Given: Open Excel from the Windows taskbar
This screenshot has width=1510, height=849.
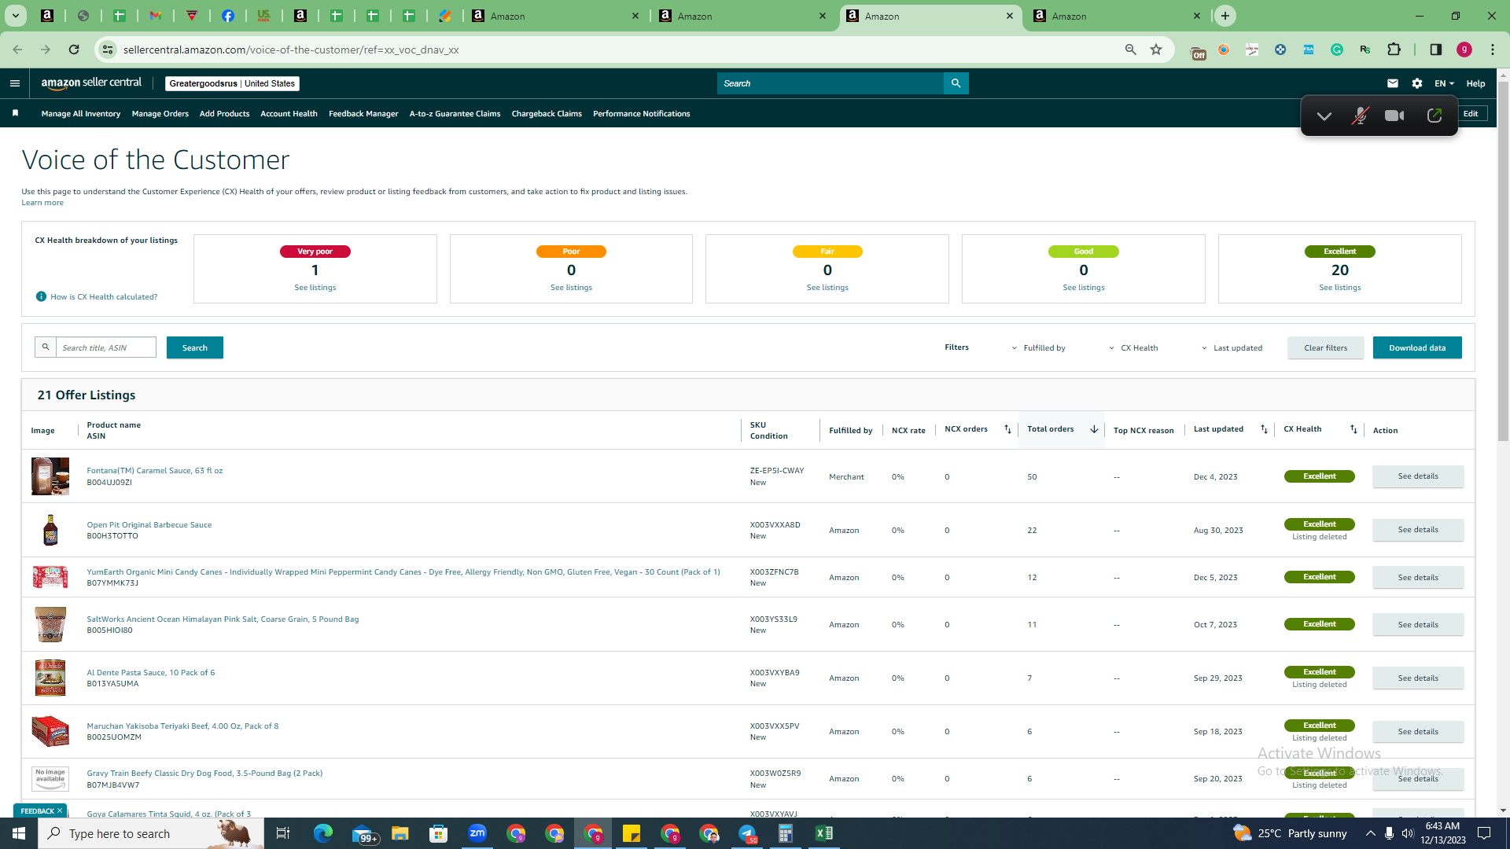Looking at the screenshot, I should [x=824, y=833].
